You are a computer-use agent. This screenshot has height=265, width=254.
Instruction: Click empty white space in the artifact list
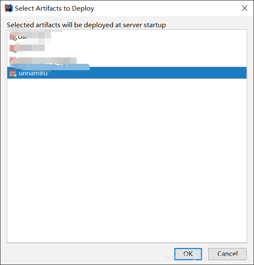pyautogui.click(x=127, y=160)
